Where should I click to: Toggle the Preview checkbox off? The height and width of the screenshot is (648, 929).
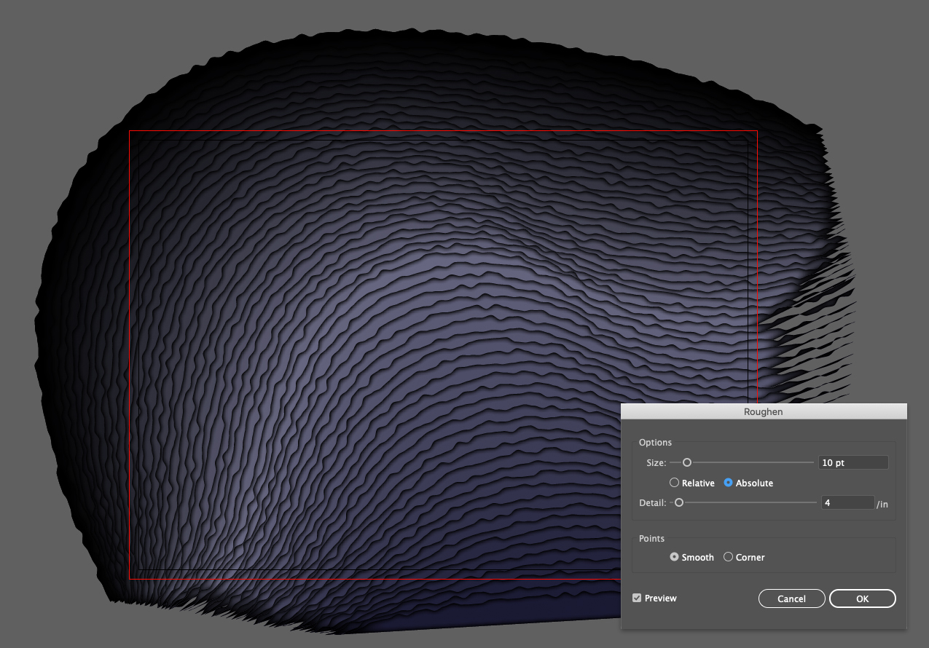click(x=637, y=597)
